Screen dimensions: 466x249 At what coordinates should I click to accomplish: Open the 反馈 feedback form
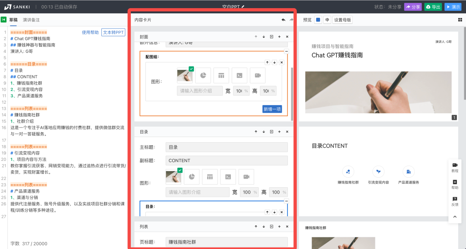(x=455, y=201)
